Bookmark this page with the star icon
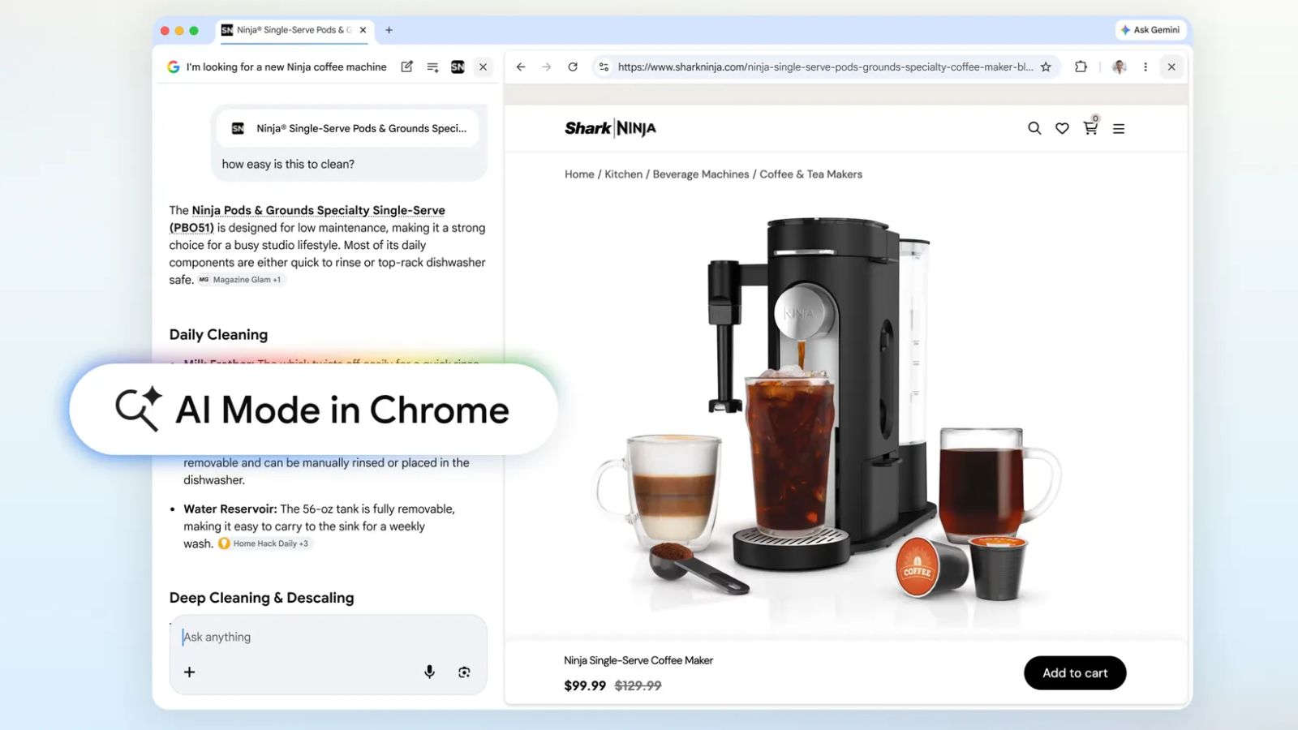The image size is (1298, 730). click(x=1047, y=67)
